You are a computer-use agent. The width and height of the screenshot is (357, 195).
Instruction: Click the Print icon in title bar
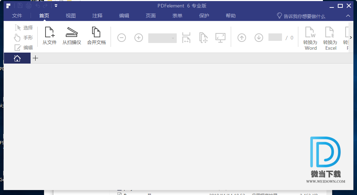[x=29, y=6]
